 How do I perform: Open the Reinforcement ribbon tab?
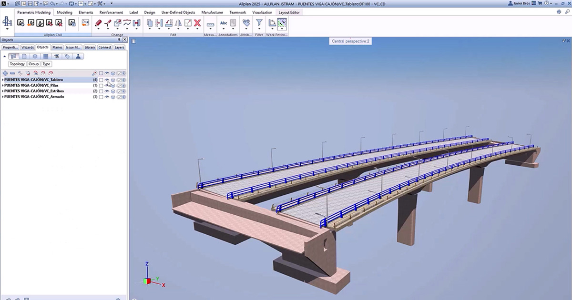111,12
